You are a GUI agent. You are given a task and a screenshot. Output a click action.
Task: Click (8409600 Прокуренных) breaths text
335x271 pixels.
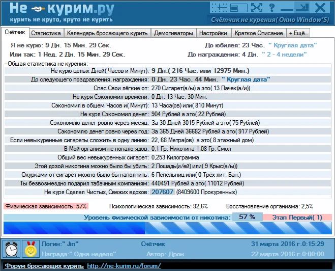coord(206,192)
